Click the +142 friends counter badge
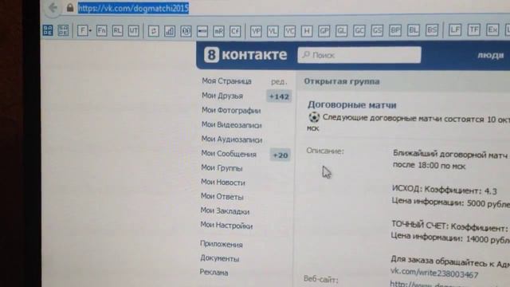 [x=279, y=96]
